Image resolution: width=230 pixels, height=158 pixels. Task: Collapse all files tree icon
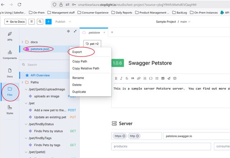75,31
